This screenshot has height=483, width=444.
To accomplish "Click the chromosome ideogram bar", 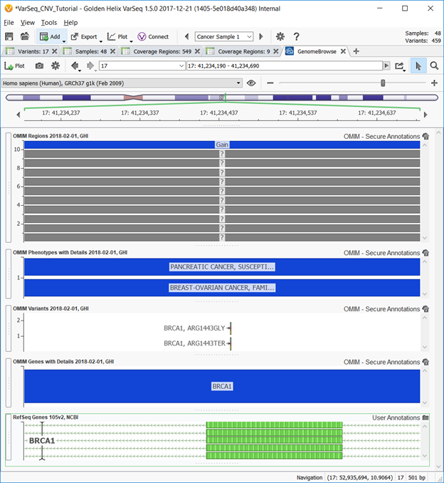I will pyautogui.click(x=222, y=98).
